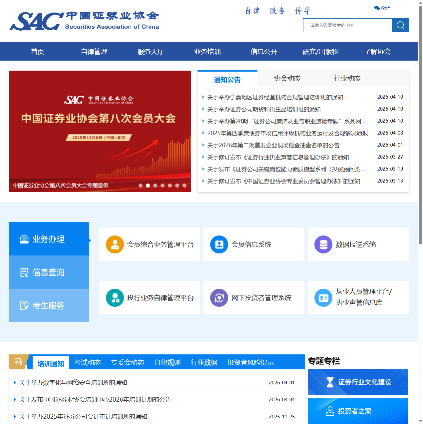Click the 信息查询 sidebar icon
423x424 pixels.
pos(24,272)
